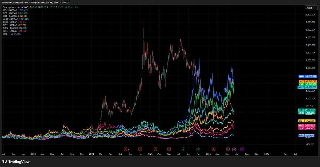Click the 2,000.00% price axis tick
The height and width of the screenshot is (167, 320).
[x=310, y=60]
